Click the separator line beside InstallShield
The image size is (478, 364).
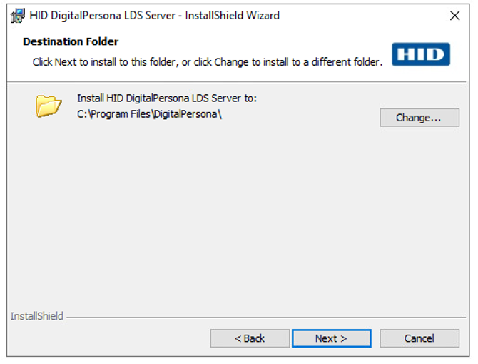pyautogui.click(x=264, y=316)
